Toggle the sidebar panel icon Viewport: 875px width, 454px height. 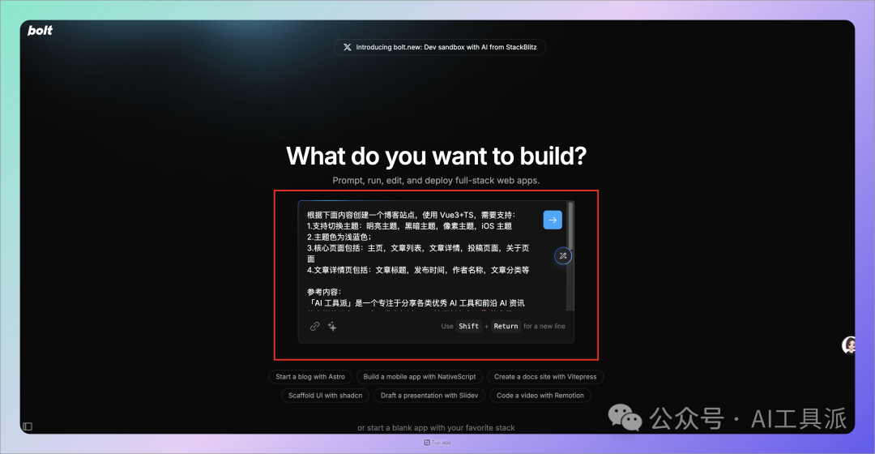pos(28,426)
